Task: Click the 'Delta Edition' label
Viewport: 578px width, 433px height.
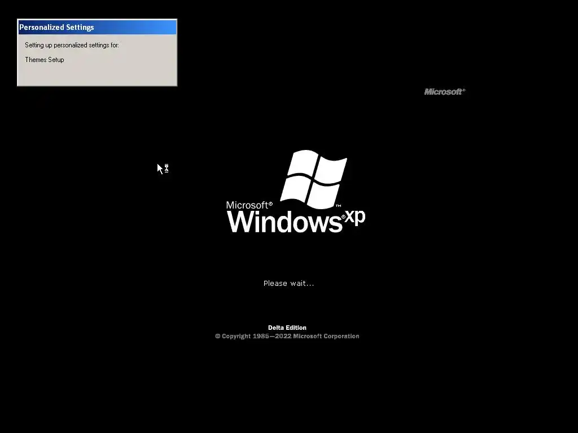Action: 287,328
